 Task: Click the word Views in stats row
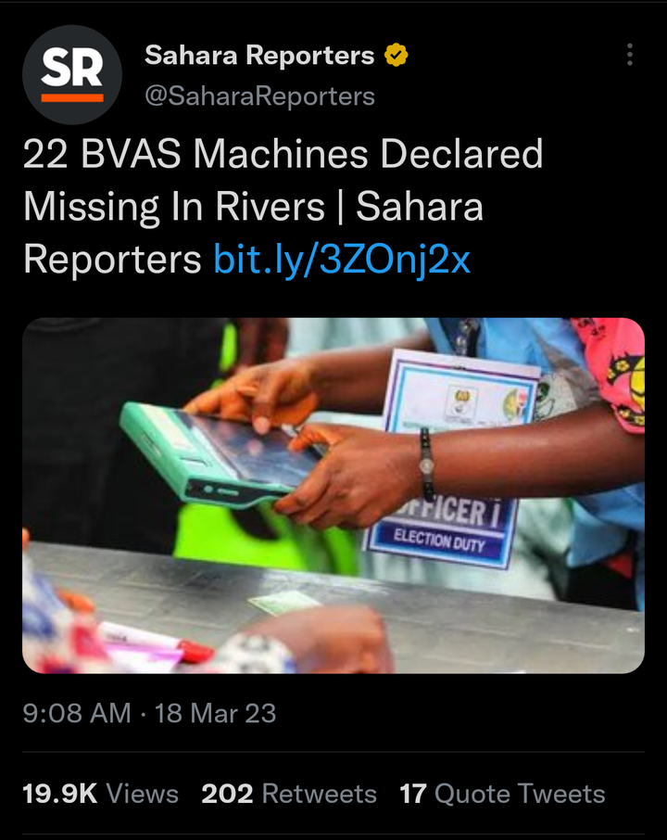[142, 794]
